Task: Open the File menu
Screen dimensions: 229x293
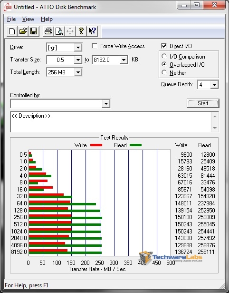Action: [x=11, y=19]
